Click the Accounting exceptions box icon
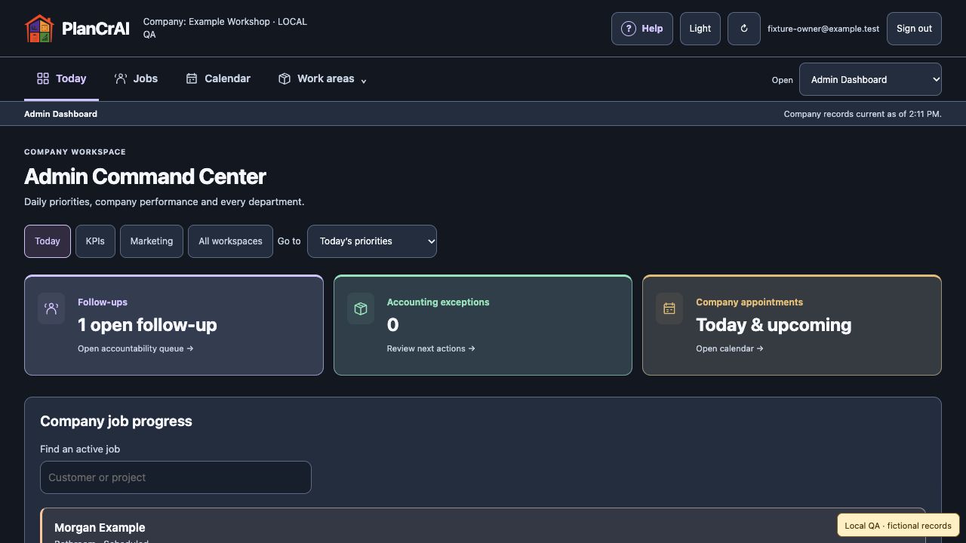The height and width of the screenshot is (543, 966). (361, 308)
